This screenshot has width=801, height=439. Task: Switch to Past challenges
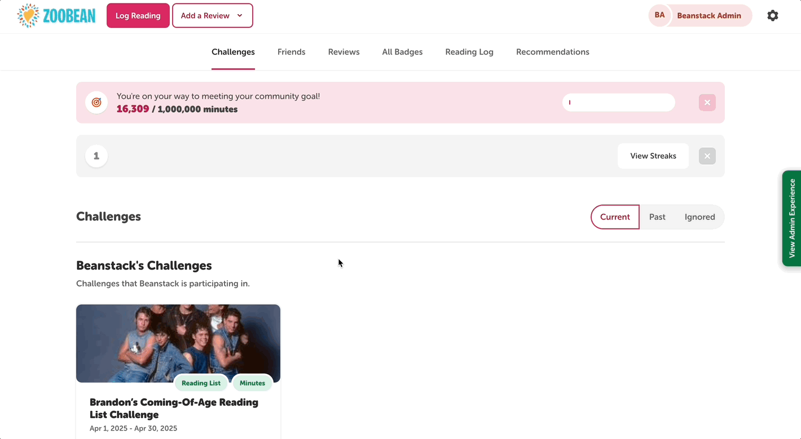[657, 217]
